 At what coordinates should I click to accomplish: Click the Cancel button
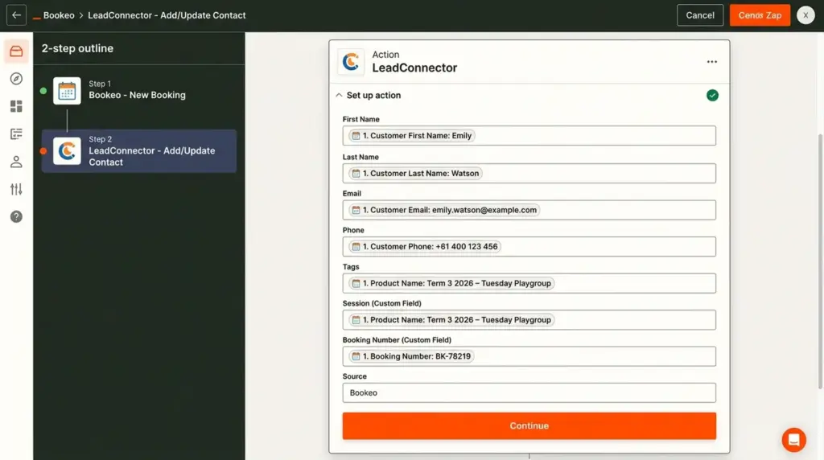pos(700,15)
